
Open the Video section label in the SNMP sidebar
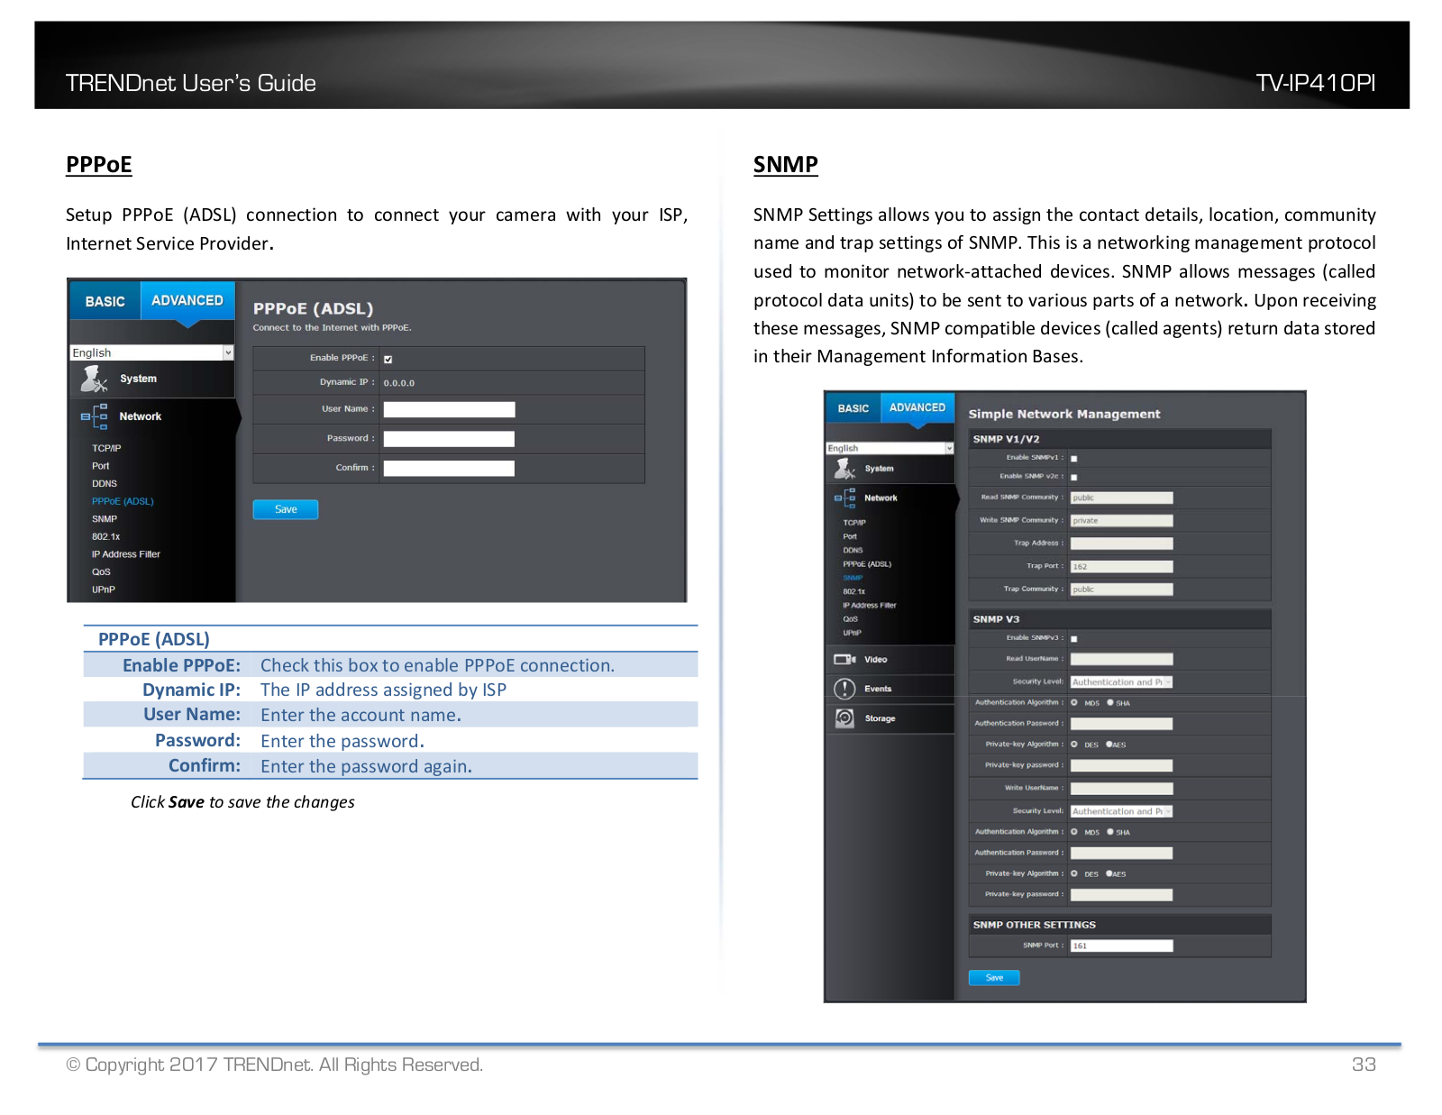876,660
